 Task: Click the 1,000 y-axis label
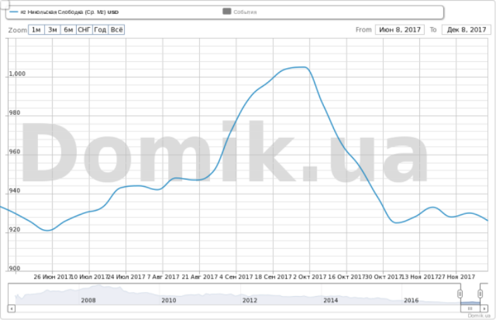pos(17,74)
